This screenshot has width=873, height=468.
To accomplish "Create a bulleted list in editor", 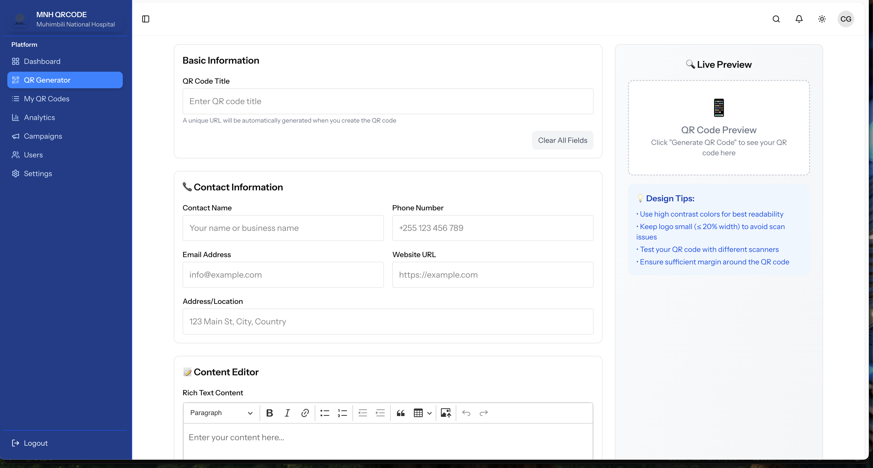I will click(x=325, y=413).
